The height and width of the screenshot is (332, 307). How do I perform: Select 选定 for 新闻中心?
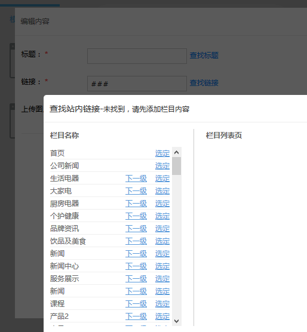tap(162, 266)
